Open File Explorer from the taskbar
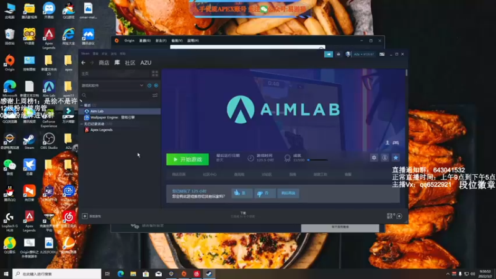496x279 pixels. point(133,273)
